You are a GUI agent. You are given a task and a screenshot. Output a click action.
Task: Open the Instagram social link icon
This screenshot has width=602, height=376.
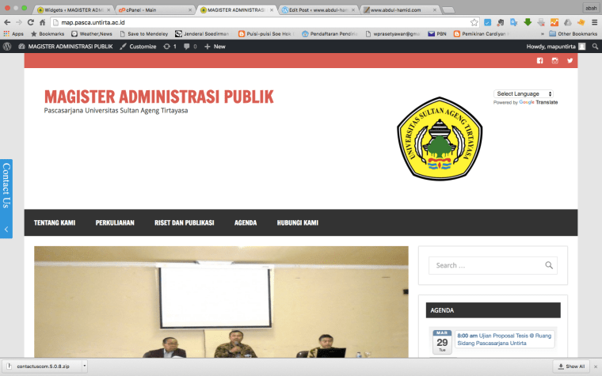pyautogui.click(x=554, y=61)
